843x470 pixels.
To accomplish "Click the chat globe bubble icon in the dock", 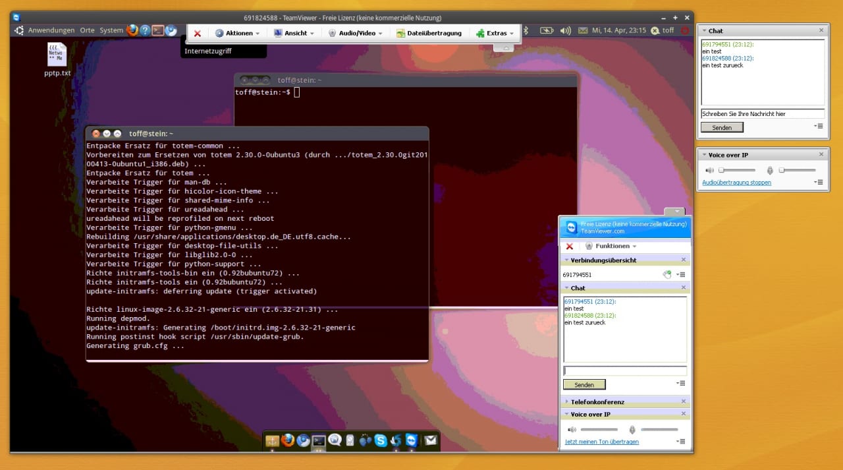I will (x=335, y=440).
